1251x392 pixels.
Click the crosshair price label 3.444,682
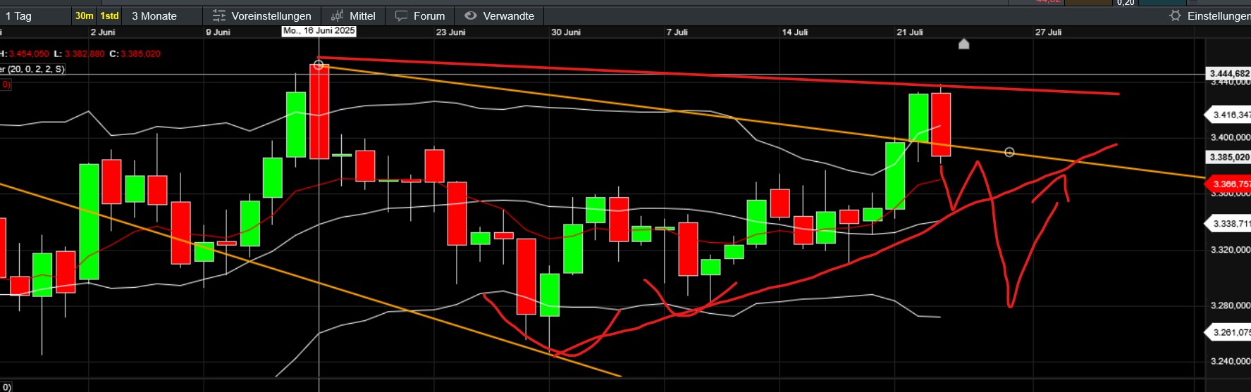click(1229, 74)
